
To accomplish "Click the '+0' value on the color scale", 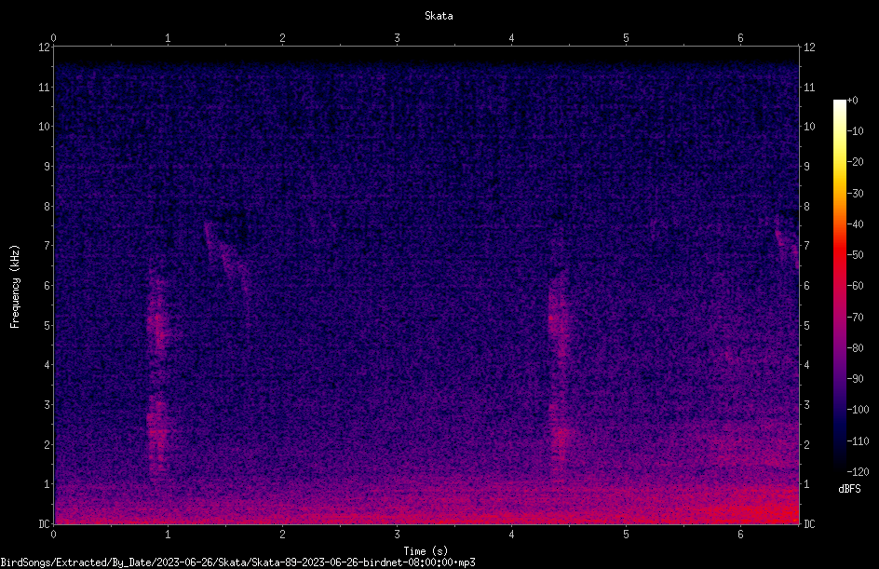I will 853,101.
